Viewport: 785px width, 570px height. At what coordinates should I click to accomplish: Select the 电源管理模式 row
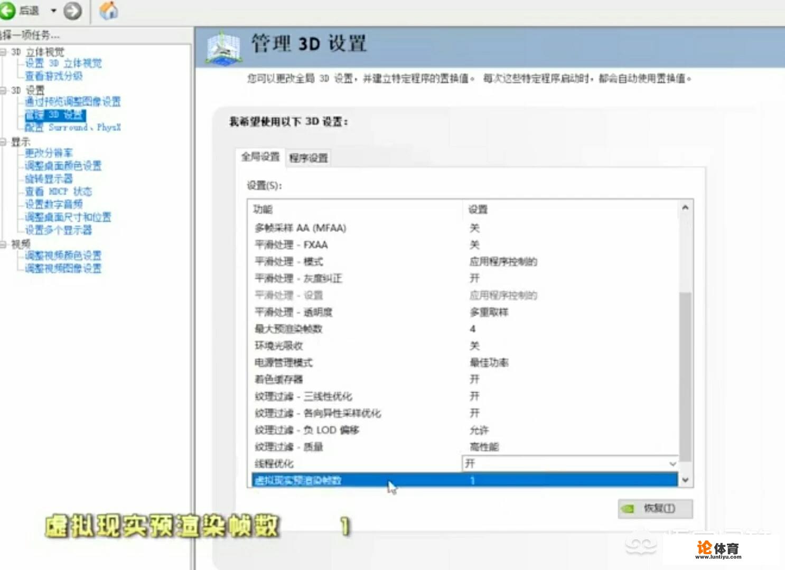pyautogui.click(x=465, y=363)
